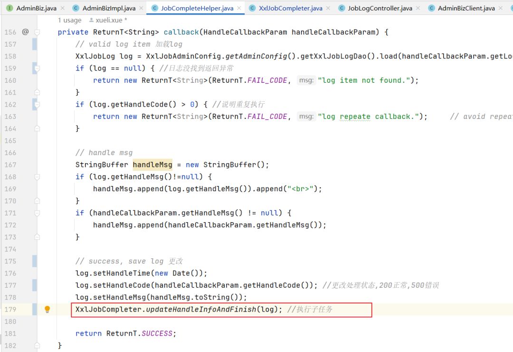
Task: Click the fold end marker on line 161
Action: tap(38, 92)
